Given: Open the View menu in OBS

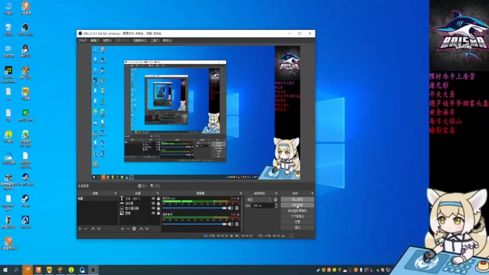Looking at the screenshot, I should (107, 40).
